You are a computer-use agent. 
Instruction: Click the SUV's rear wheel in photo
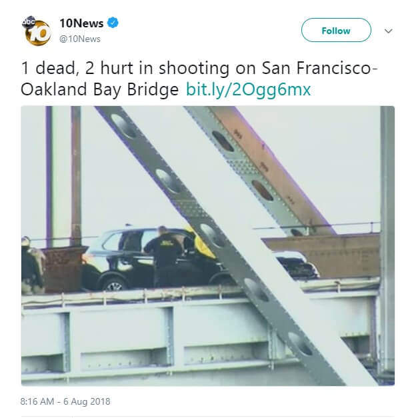pyautogui.click(x=114, y=285)
